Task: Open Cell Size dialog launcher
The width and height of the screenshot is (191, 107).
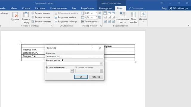Action: (101, 26)
